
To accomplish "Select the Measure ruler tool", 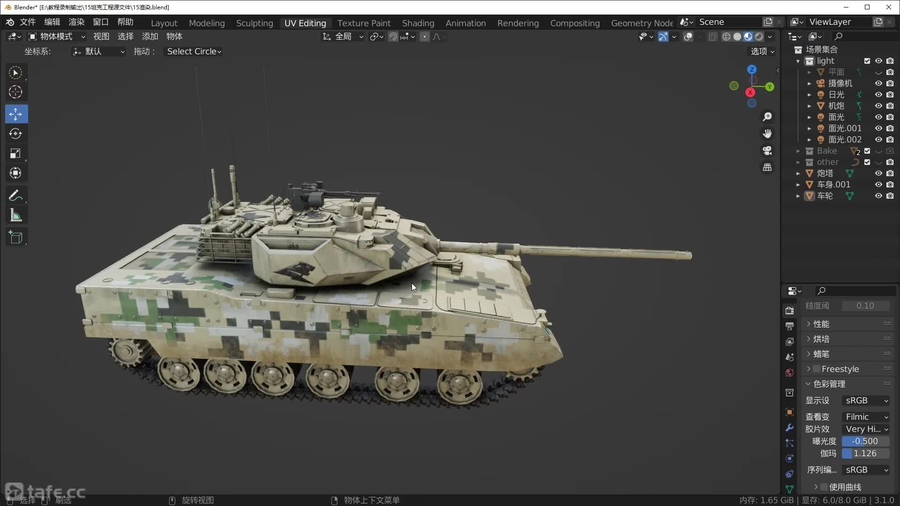I will [x=15, y=216].
